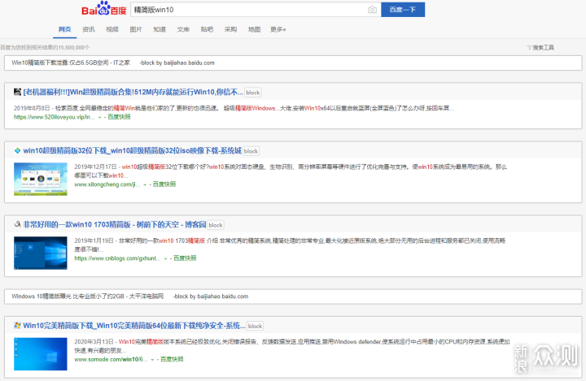
Task: Open thumbnail of 博客园 win10 1703 result
Action: click(41, 253)
